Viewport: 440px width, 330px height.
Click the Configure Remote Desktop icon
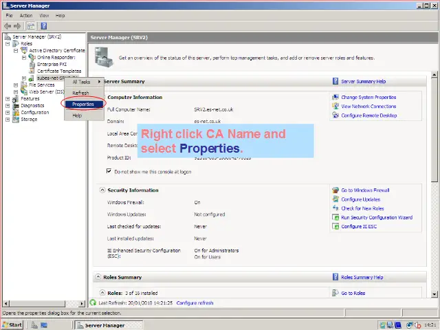point(335,115)
